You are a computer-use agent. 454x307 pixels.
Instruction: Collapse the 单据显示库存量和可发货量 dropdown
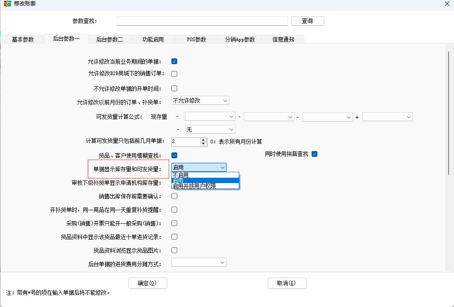pos(222,167)
